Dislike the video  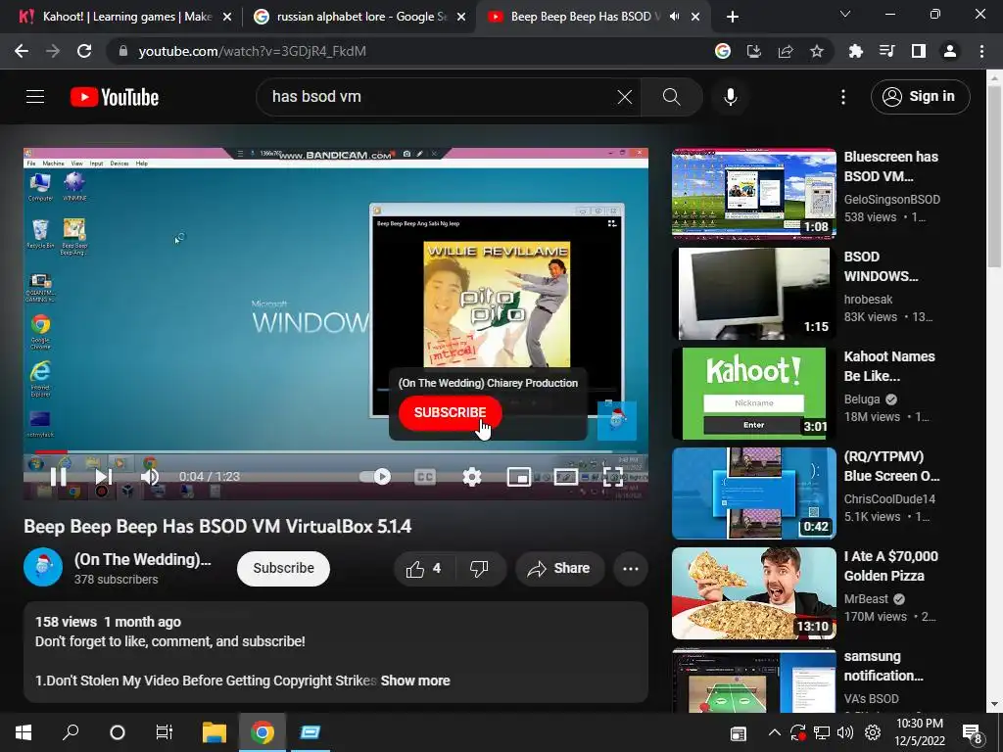[480, 569]
